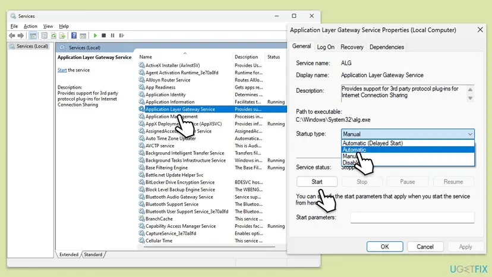Click the Properties toolbar icon

(x=45, y=36)
